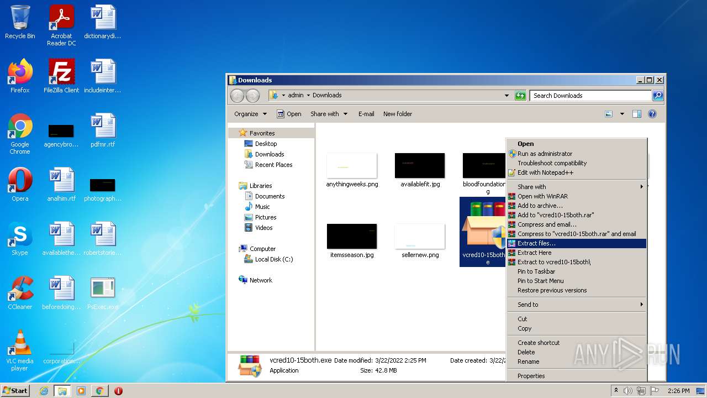Choose Extract files… from context menu

pyautogui.click(x=577, y=243)
